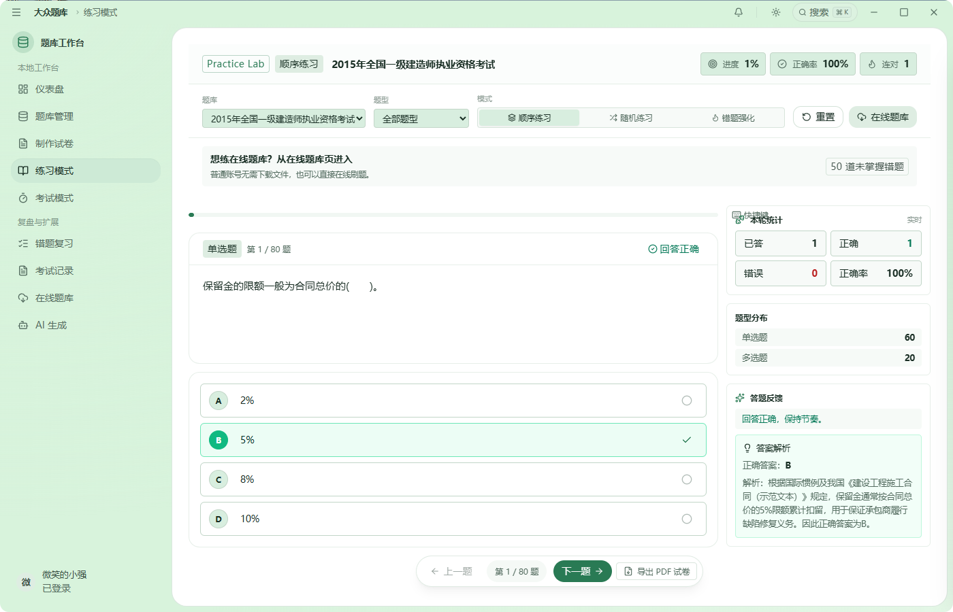Click the question progress bar
Image resolution: width=953 pixels, height=612 pixels.
pyautogui.click(x=453, y=215)
